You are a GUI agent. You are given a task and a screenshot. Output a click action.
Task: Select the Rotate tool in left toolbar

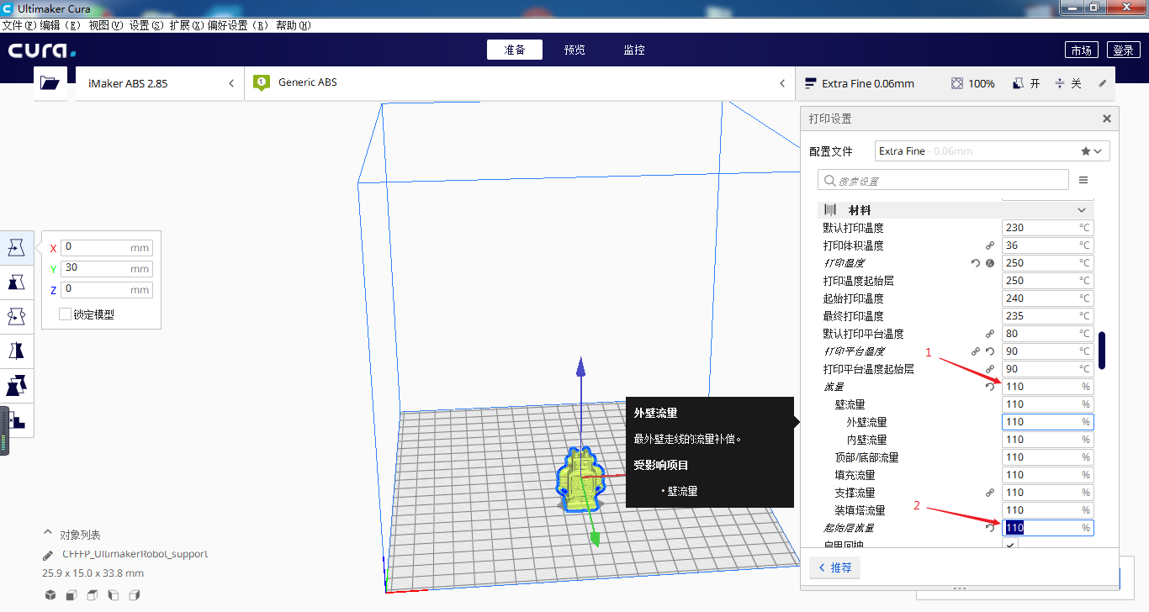click(16, 316)
